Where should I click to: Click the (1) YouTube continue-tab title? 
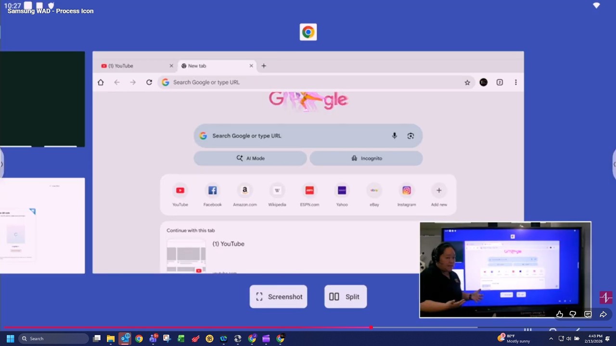pos(229,244)
